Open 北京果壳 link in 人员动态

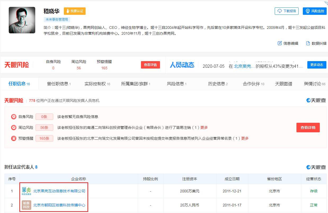[x=244, y=66]
